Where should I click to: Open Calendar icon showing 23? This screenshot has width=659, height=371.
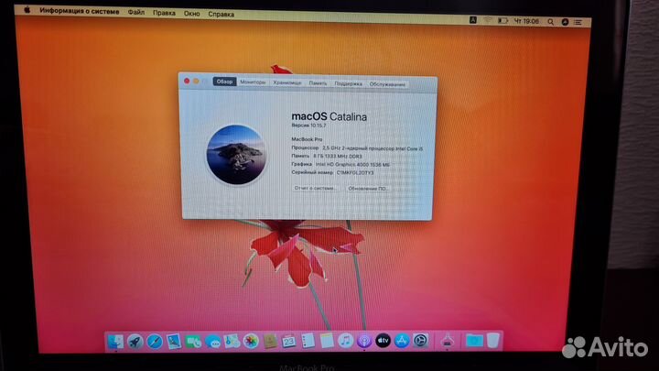click(288, 341)
